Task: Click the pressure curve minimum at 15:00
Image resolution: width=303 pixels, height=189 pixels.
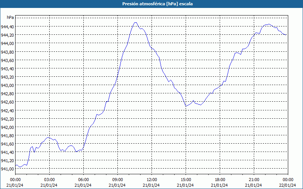Action: (x=186, y=106)
